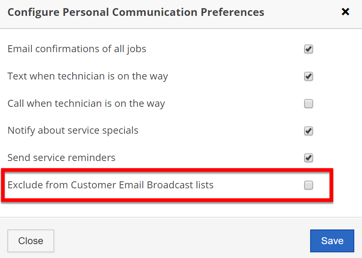Close the dialog with the X icon

(345, 12)
